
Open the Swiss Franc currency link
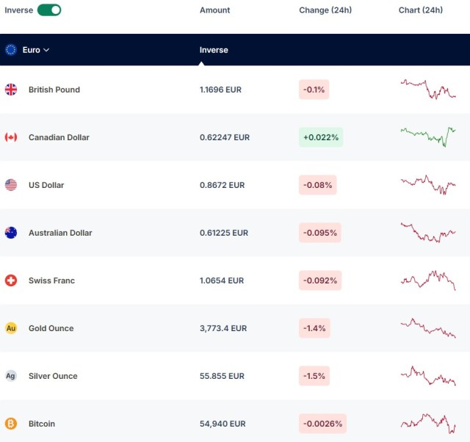click(x=51, y=280)
